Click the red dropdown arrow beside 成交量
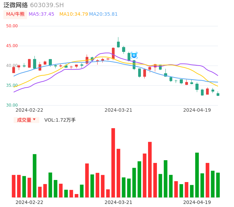The width and height of the screenshot is (234, 207). (34, 119)
